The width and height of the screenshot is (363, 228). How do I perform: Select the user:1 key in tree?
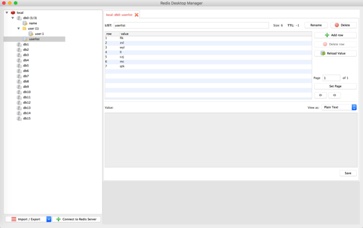(39, 34)
